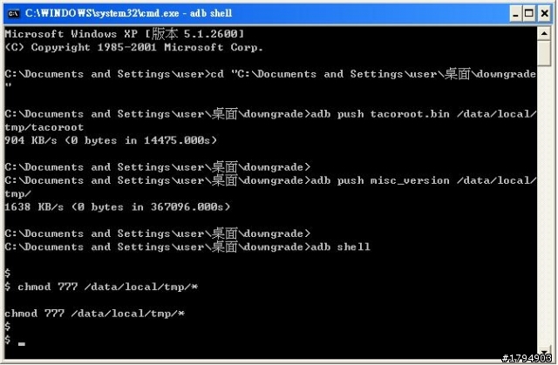Click the "adb push misc_version" command text
Viewport: 558px width, 365px height.
(x=380, y=180)
